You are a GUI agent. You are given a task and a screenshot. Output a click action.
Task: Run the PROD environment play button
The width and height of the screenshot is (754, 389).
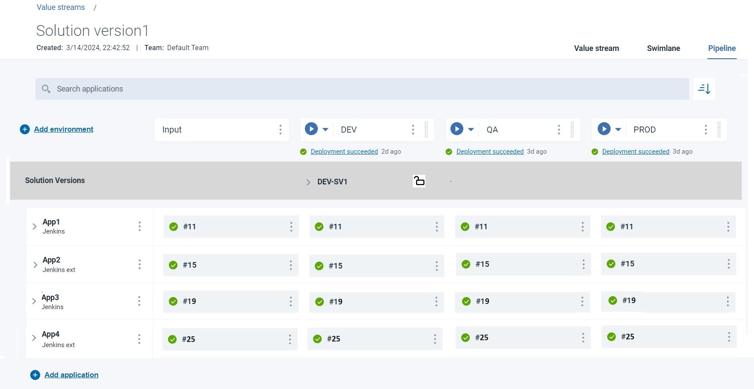point(604,129)
